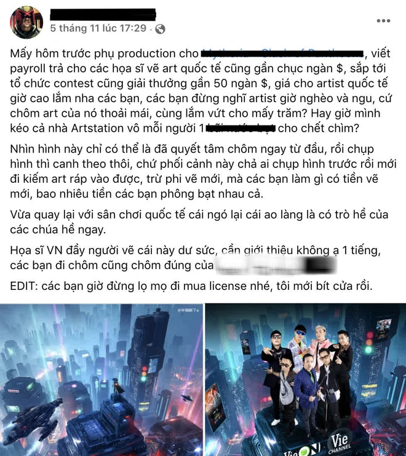Click the Vie Channel logo on poster

pos(339,443)
